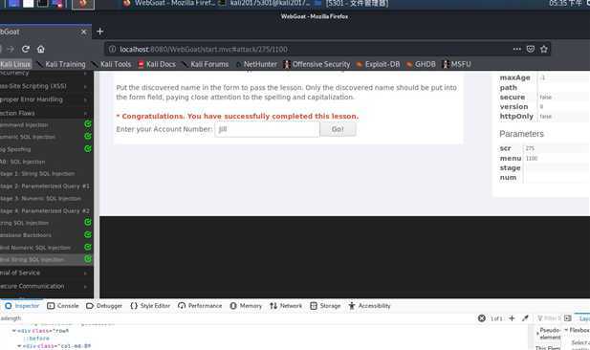Switch to terminal window in taskbar
This screenshot has height=350, width=590.
tap(265, 4)
